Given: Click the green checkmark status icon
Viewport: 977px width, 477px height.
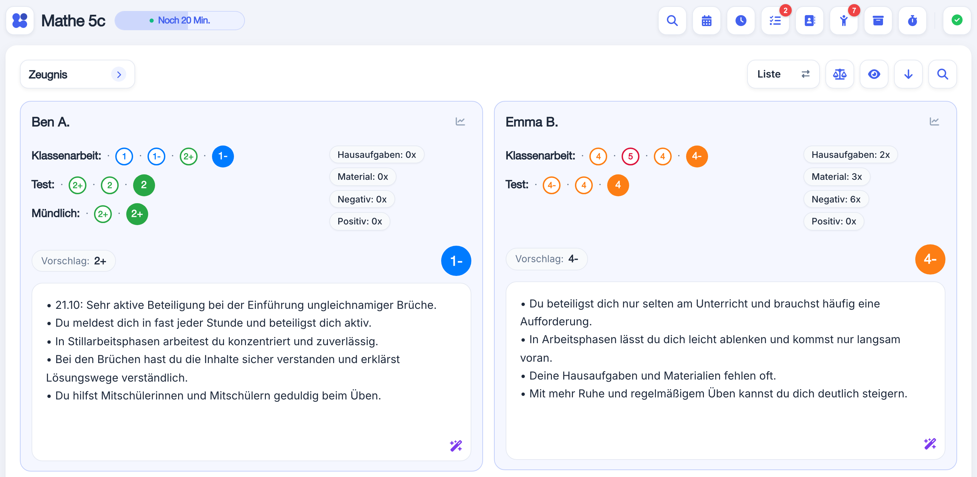Looking at the screenshot, I should (956, 21).
